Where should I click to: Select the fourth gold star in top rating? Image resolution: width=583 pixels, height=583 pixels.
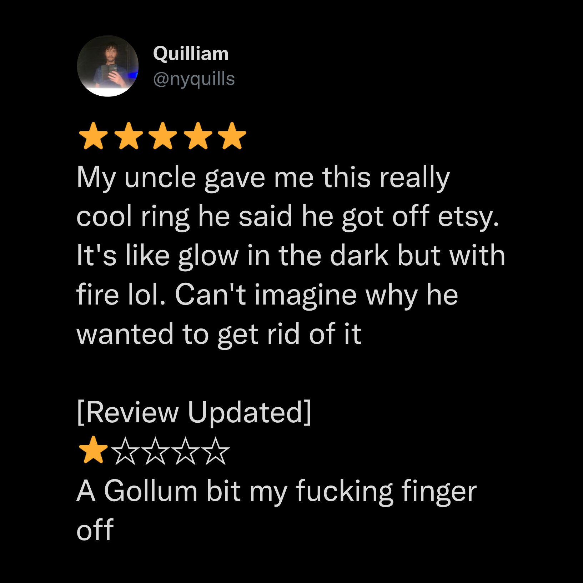click(x=198, y=136)
